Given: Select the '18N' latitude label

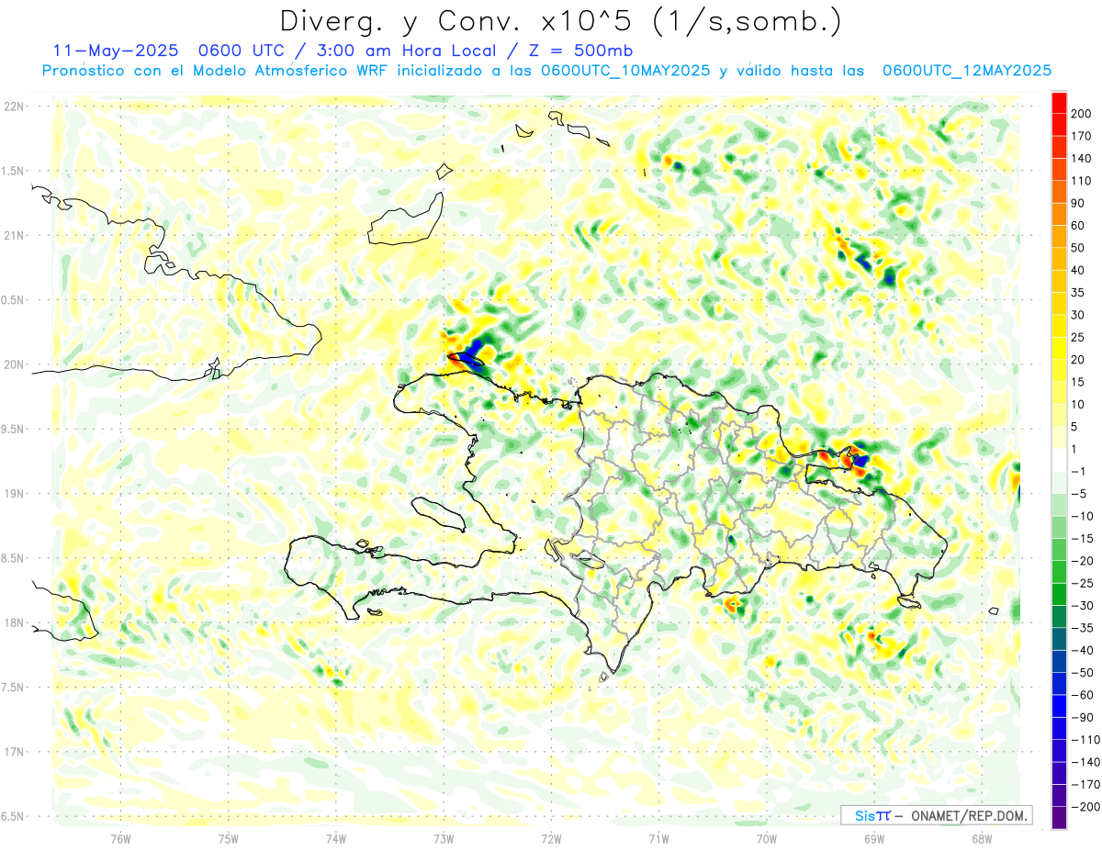Looking at the screenshot, I should click(x=14, y=622).
